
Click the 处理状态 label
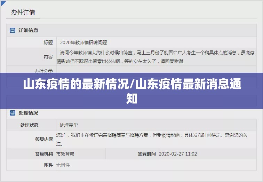29,125
